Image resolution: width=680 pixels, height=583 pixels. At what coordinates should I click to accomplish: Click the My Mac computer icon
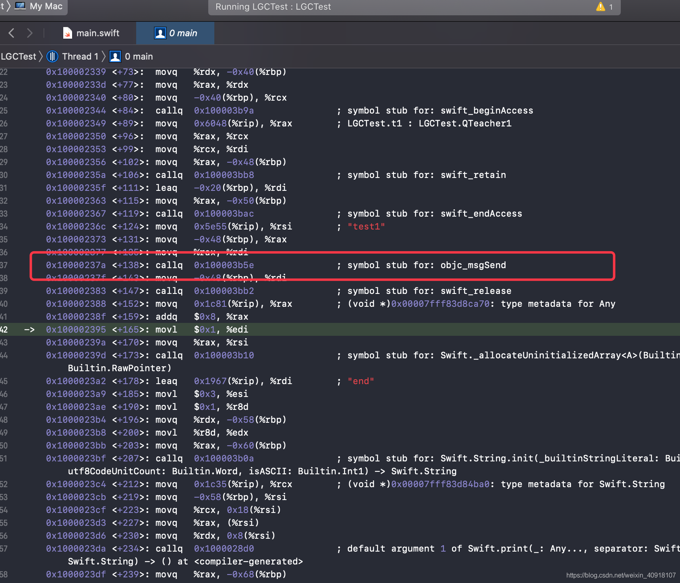(x=20, y=6)
